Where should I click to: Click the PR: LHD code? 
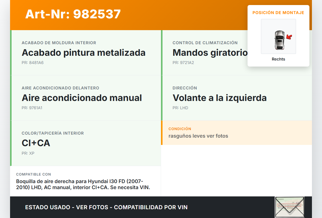180,108
